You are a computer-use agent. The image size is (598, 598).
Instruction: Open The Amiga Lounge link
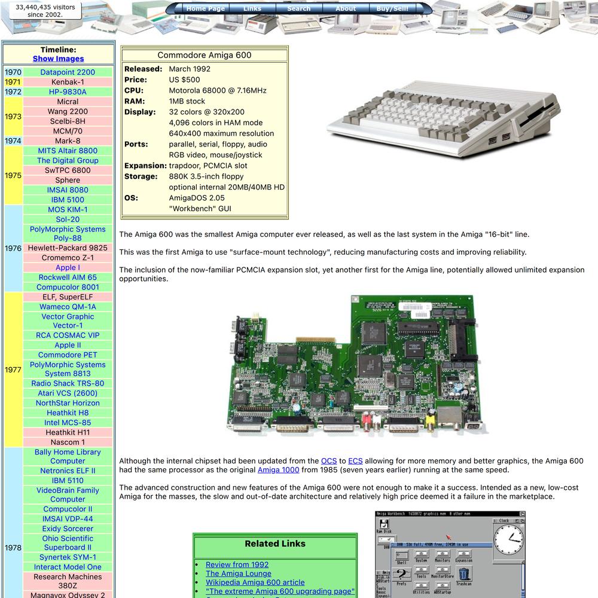[239, 573]
